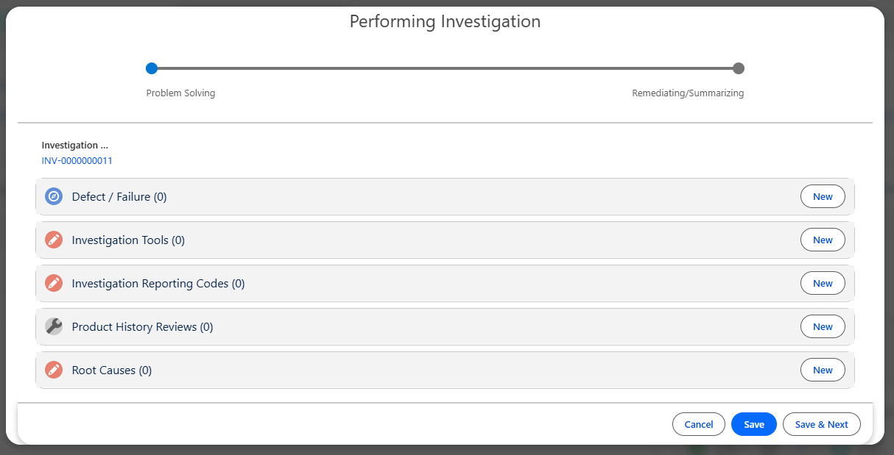This screenshot has height=455, width=894.
Task: Click the Product History Reviews wrench icon
Action: click(x=54, y=327)
